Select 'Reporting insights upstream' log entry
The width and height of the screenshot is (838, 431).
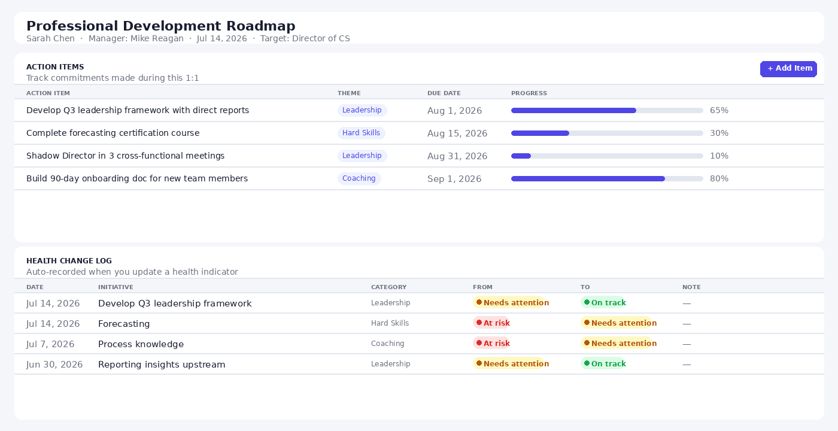pyautogui.click(x=162, y=365)
